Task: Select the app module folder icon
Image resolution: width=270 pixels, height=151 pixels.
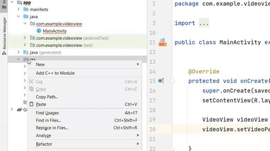Action: pos(20,3)
